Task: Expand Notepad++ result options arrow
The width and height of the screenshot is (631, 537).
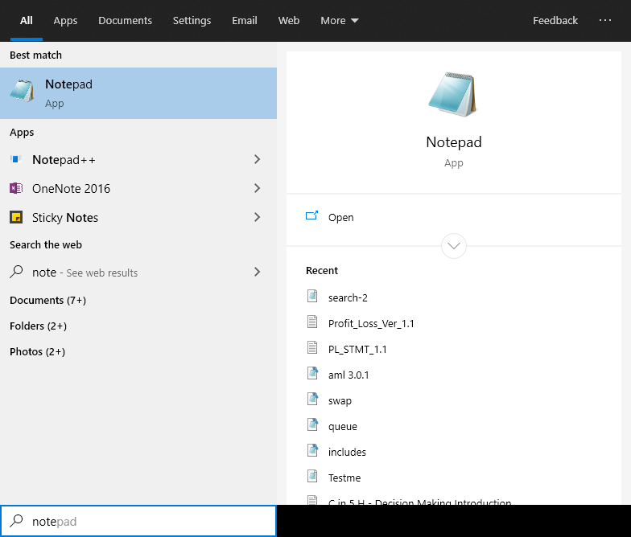Action: click(258, 159)
